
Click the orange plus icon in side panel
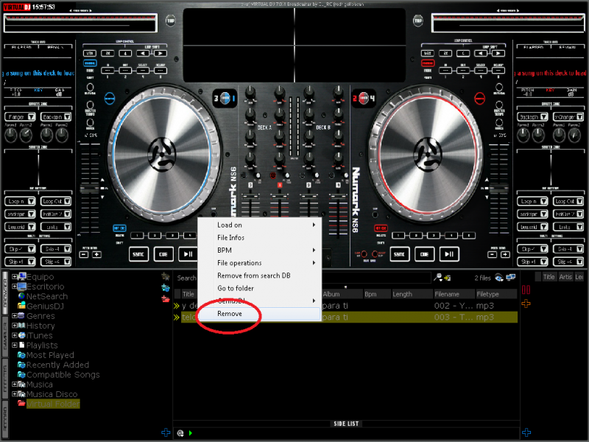pos(526,304)
